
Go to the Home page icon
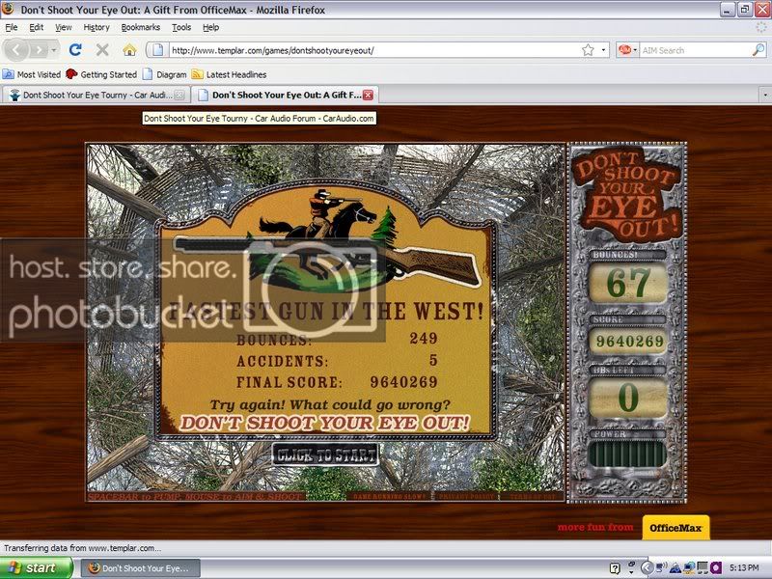click(x=129, y=50)
